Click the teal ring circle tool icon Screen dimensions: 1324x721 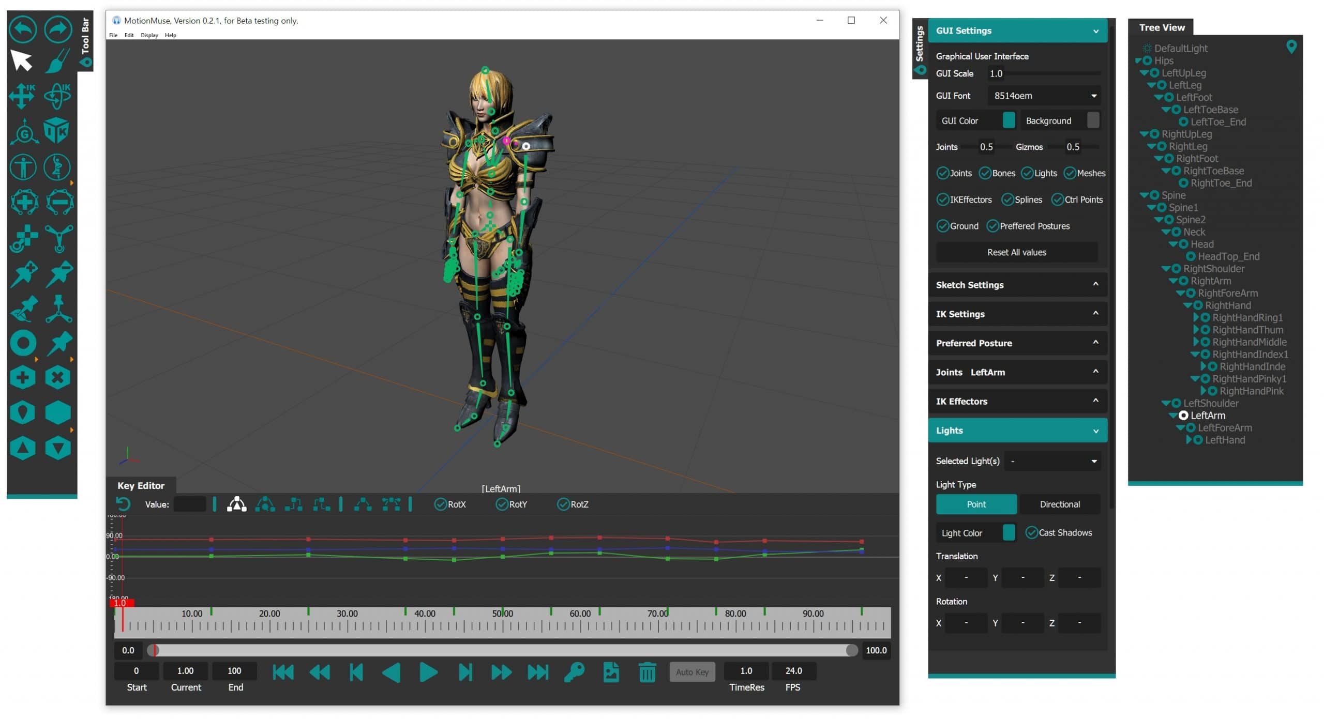click(23, 343)
